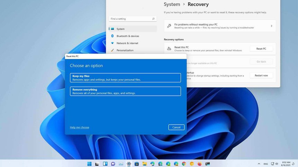
Task: Open the Settings gear icon in taskbar
Action: (x=129, y=164)
